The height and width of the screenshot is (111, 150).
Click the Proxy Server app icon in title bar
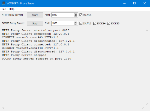click(4, 3)
